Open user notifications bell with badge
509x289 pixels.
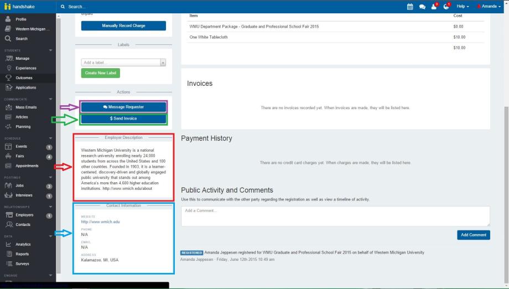pos(434,6)
